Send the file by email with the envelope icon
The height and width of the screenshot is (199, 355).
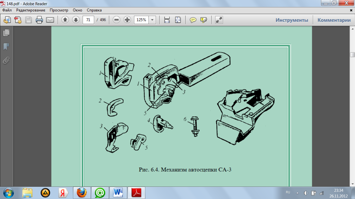(50, 20)
